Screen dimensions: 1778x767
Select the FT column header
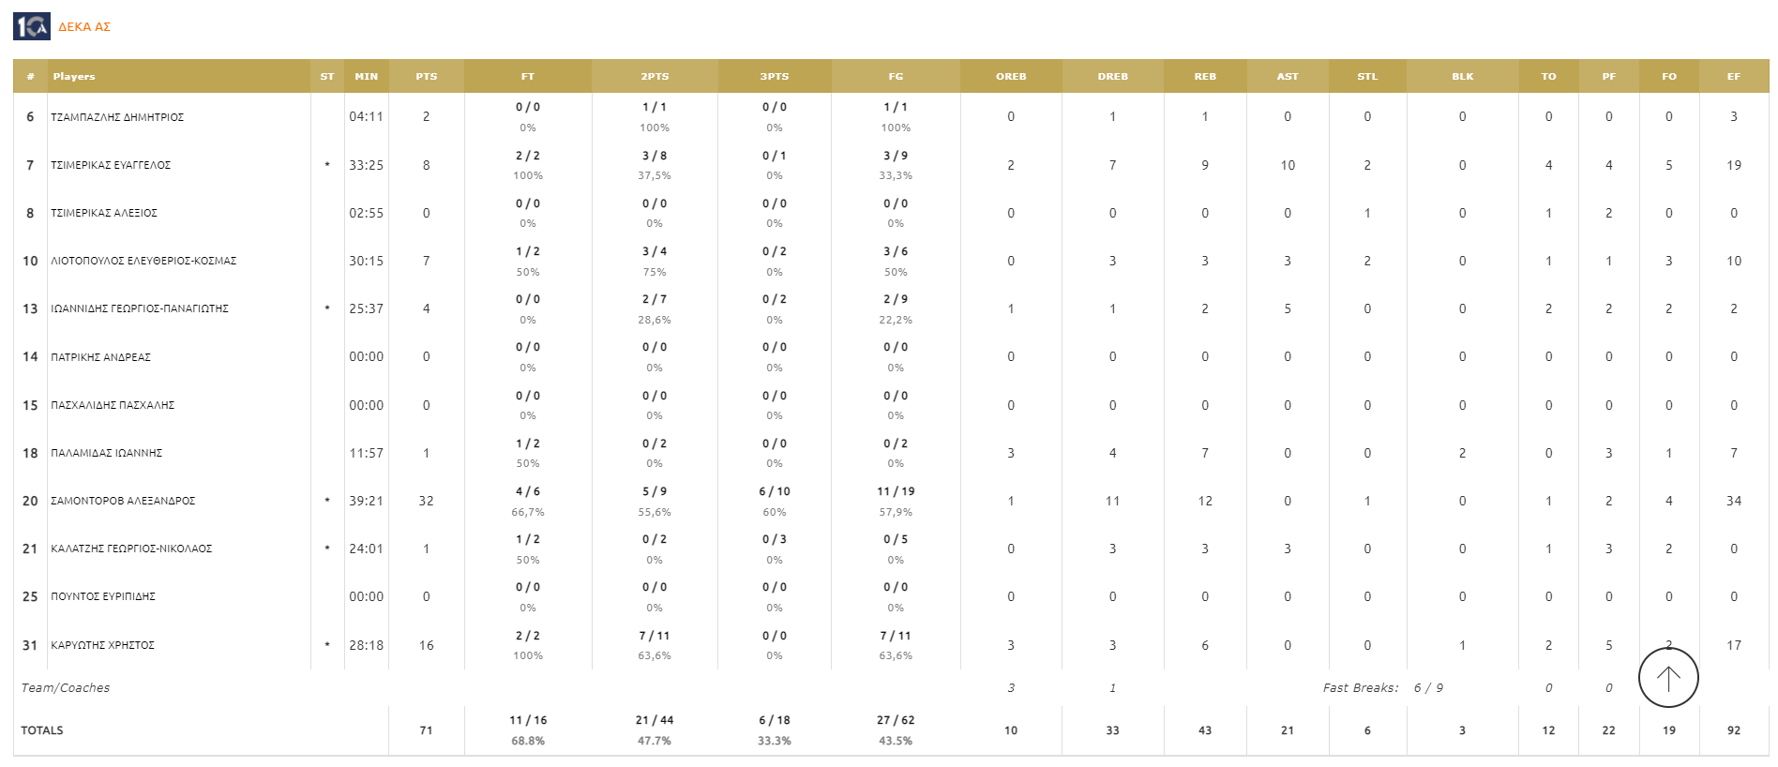click(528, 77)
